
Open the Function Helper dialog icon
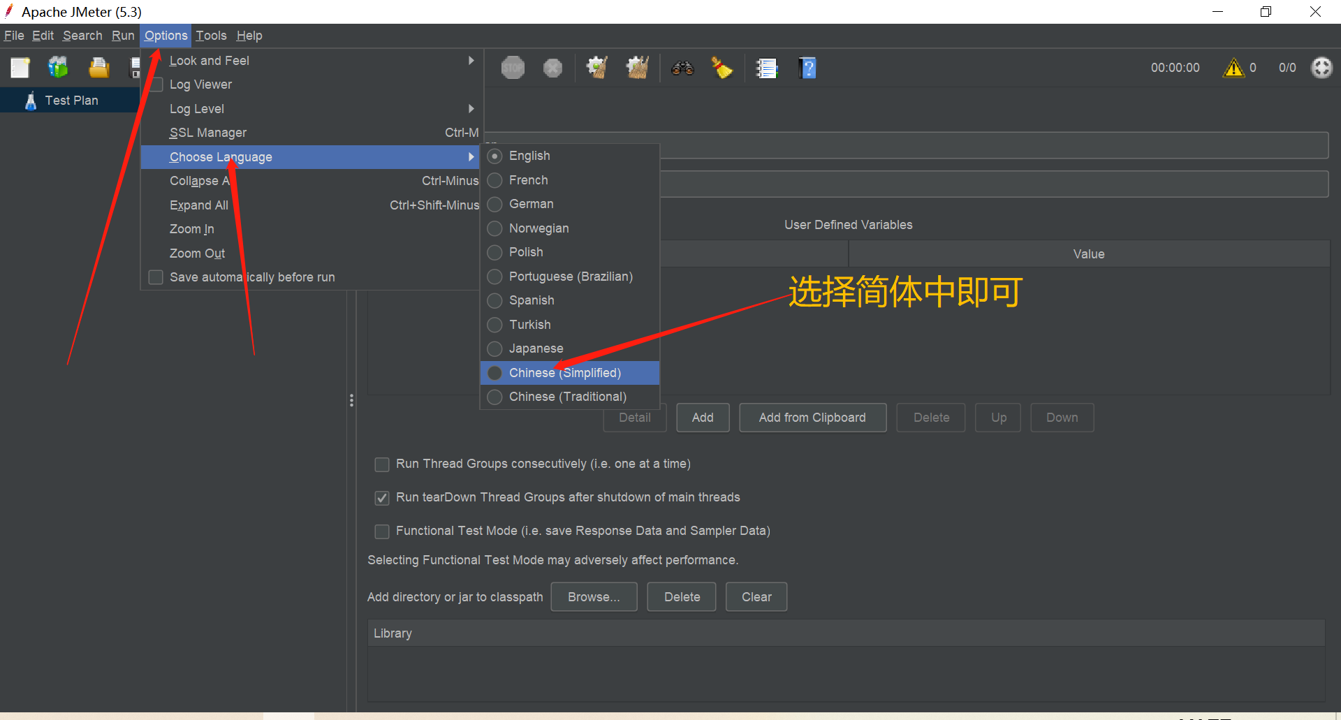(x=767, y=68)
